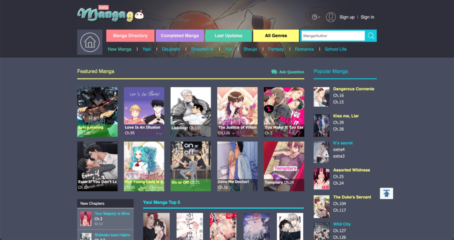Click the search magnifier icon
Image resolution: width=454 pixels, height=240 pixels.
pyautogui.click(x=371, y=36)
